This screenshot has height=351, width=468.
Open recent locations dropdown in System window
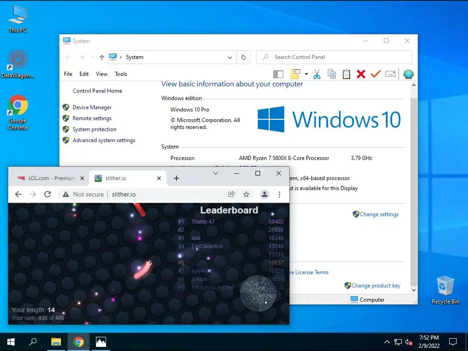tap(92, 57)
